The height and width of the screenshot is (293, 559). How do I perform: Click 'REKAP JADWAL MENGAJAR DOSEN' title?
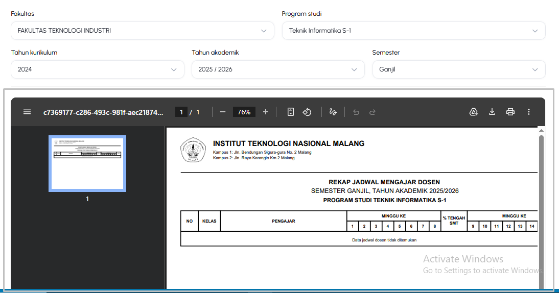tap(384, 182)
